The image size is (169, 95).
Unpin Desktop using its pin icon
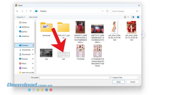click(x=33, y=45)
